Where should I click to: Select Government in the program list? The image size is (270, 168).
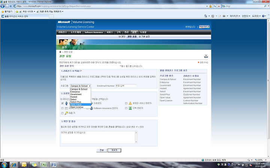[80, 94]
